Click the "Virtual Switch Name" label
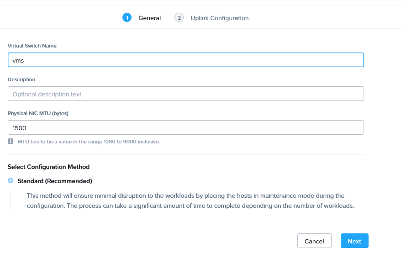 [x=32, y=46]
